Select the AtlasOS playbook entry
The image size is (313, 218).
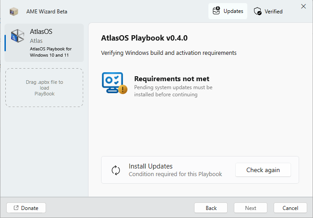[x=44, y=43]
